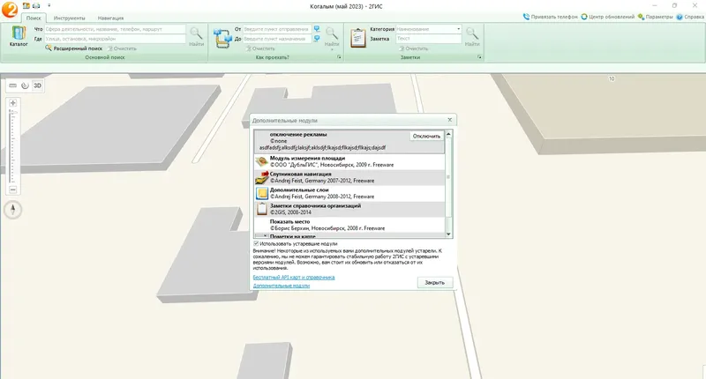Click Очистить in Основной поиск group

[123, 48]
